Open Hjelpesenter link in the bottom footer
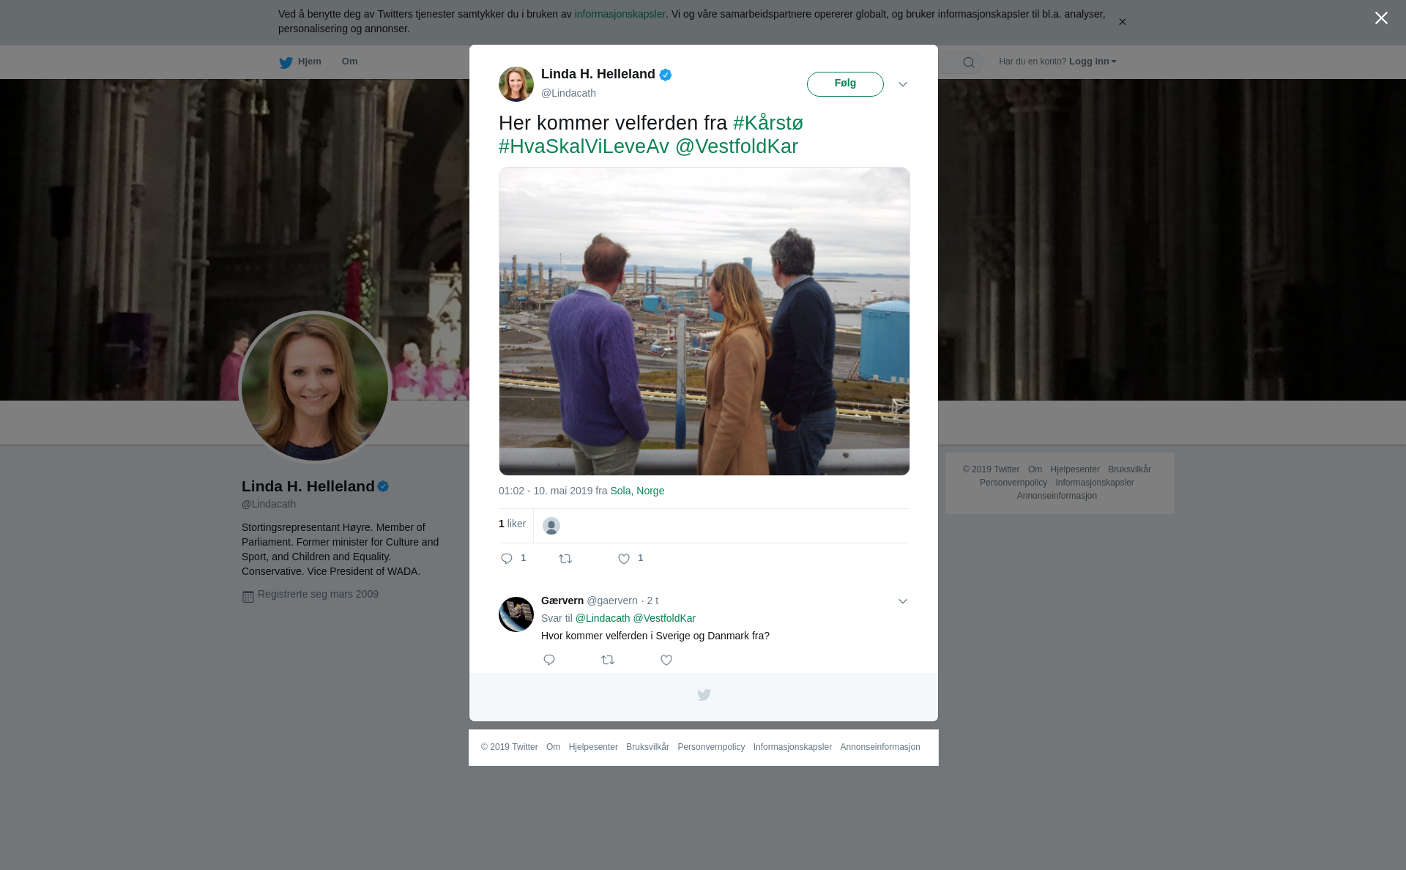 pos(593,747)
